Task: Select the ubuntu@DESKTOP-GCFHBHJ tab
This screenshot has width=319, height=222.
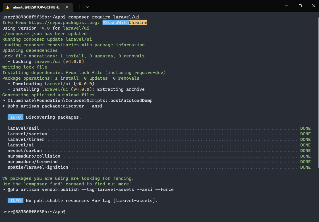Action: tap(37, 7)
